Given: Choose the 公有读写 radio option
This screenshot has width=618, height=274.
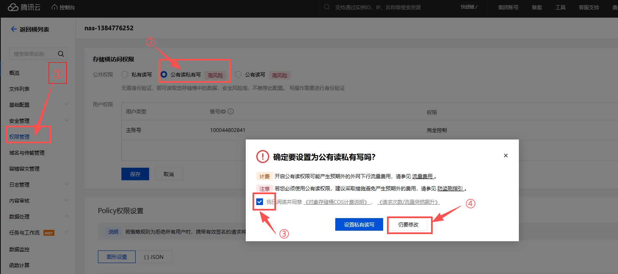Looking at the screenshot, I should (x=239, y=75).
